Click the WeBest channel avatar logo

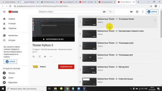(x=35, y=67)
